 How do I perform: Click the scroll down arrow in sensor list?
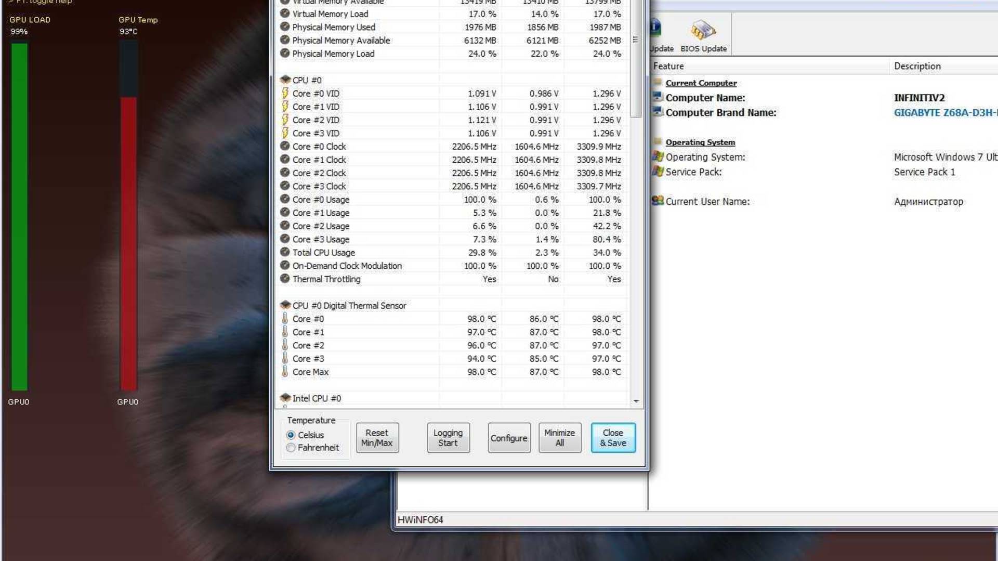tap(636, 401)
